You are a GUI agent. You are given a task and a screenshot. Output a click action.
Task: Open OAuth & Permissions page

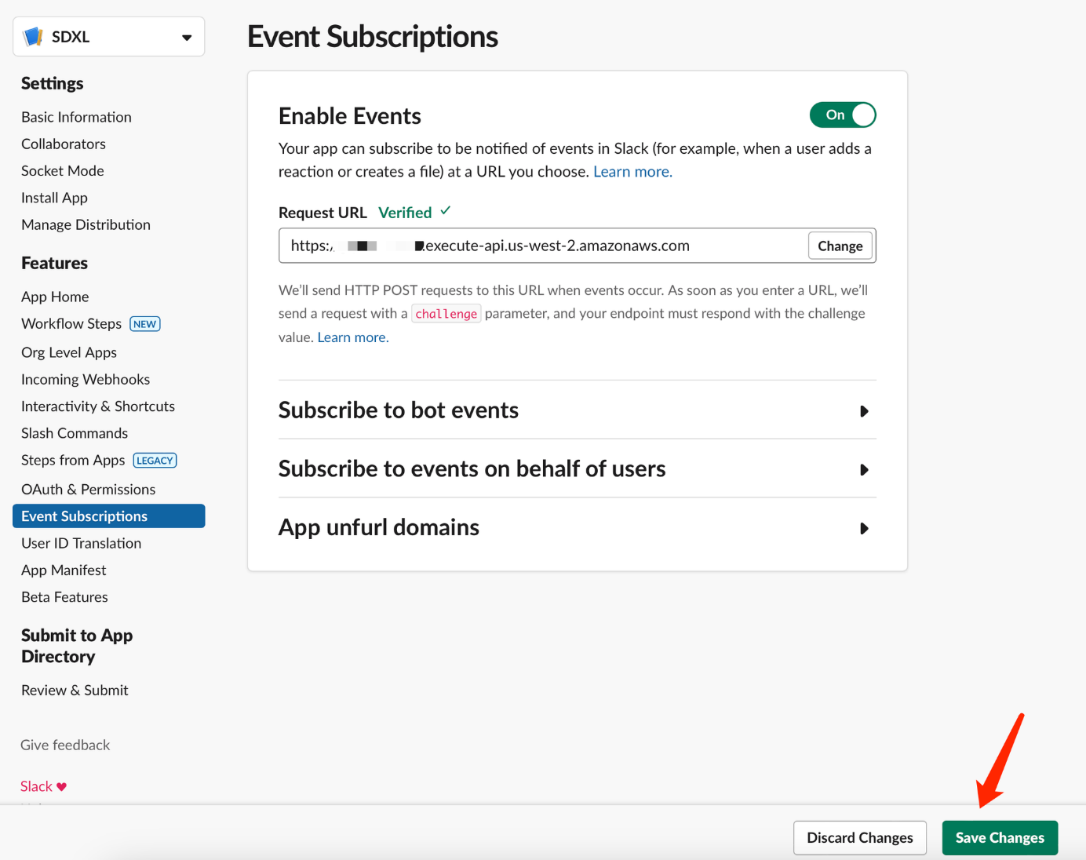(89, 489)
